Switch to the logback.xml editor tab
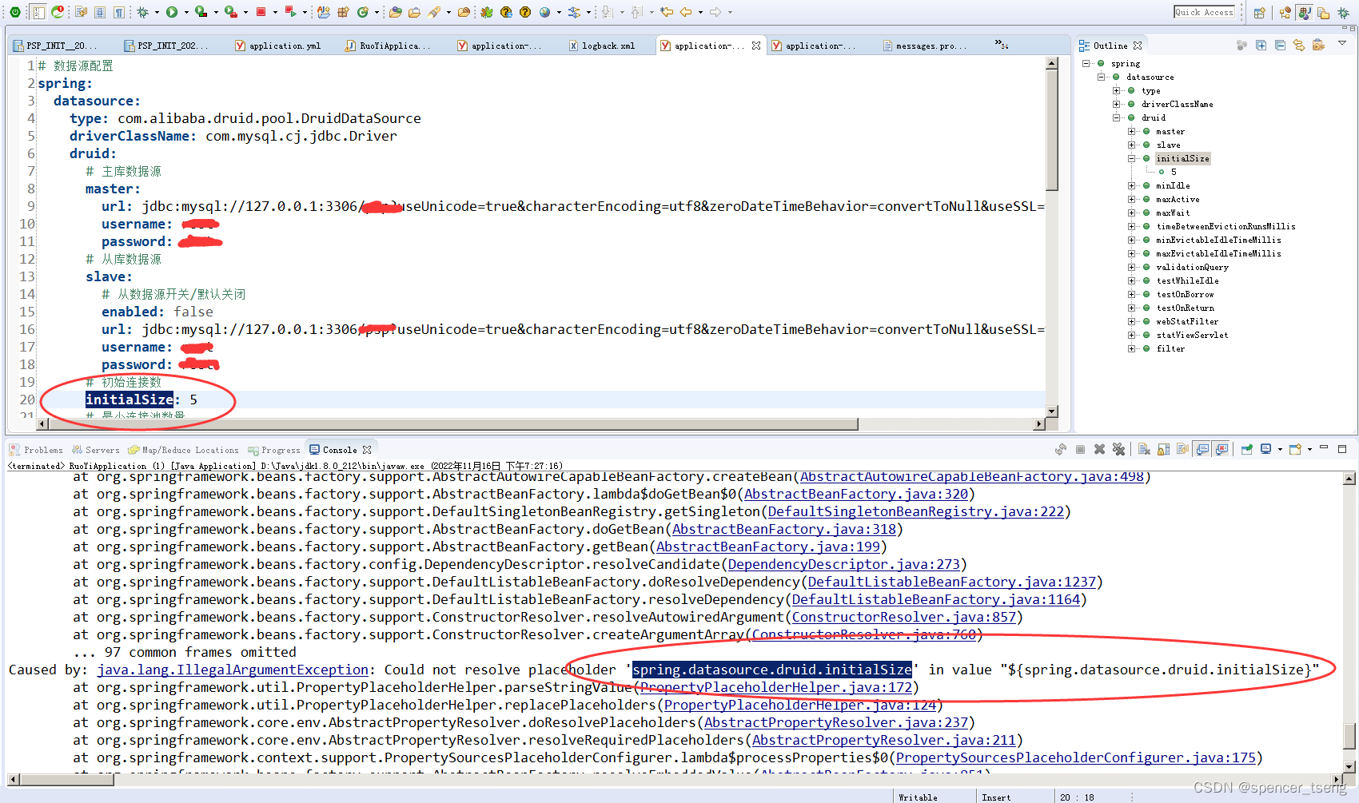Image resolution: width=1359 pixels, height=803 pixels. pyautogui.click(x=602, y=46)
